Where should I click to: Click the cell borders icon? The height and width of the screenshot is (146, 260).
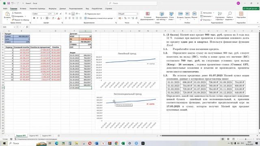[x=47, y=18]
